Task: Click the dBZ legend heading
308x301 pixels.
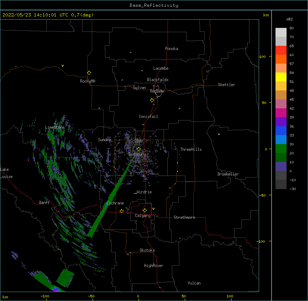Action: pyautogui.click(x=289, y=19)
